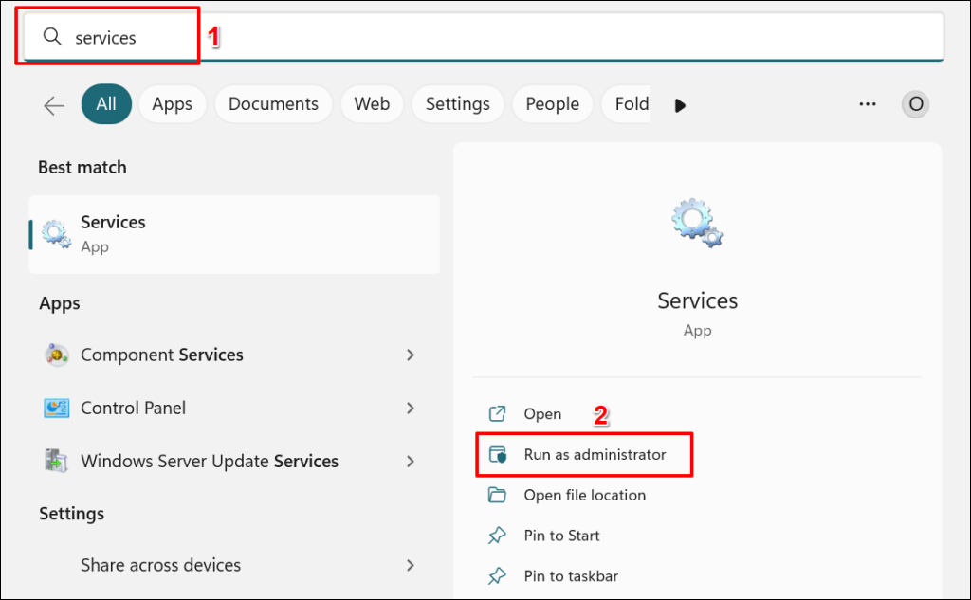
Task: Switch to the Web filter tab
Action: (x=372, y=104)
